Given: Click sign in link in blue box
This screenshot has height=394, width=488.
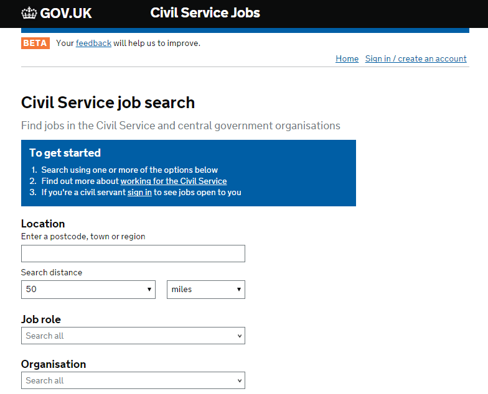Looking at the screenshot, I should [139, 192].
